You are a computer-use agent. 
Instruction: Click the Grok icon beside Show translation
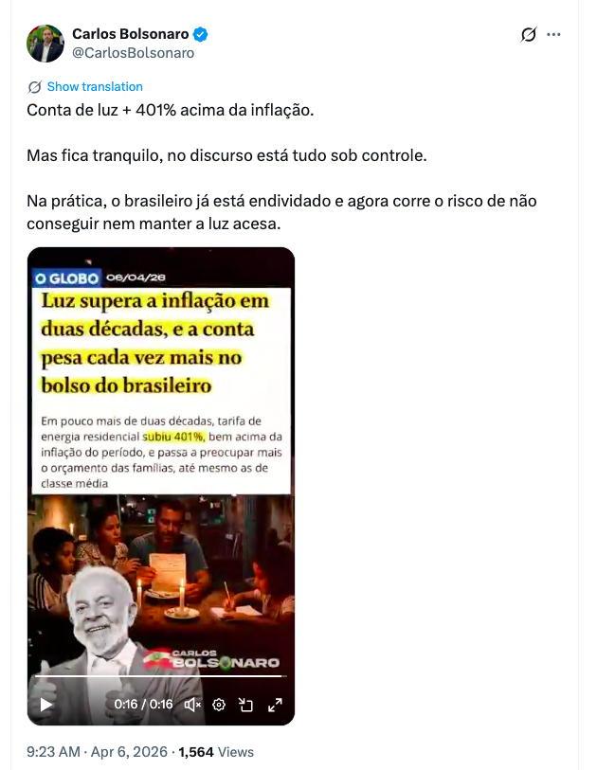pos(35,87)
